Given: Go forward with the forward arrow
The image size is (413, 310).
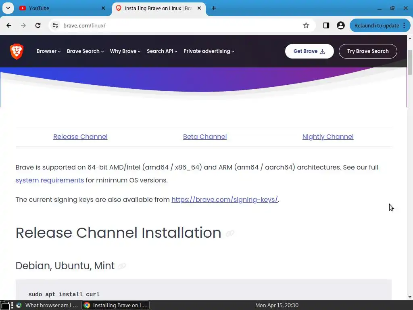Looking at the screenshot, I should click(x=23, y=25).
